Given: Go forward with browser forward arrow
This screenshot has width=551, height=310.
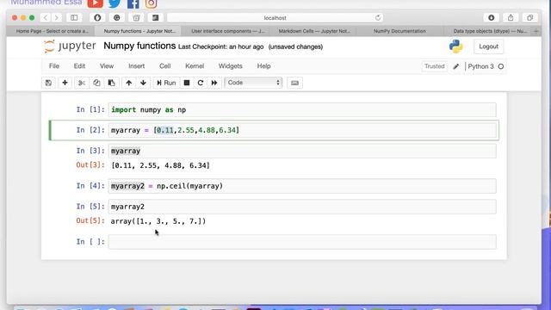Looking at the screenshot, I should pos(56,17).
